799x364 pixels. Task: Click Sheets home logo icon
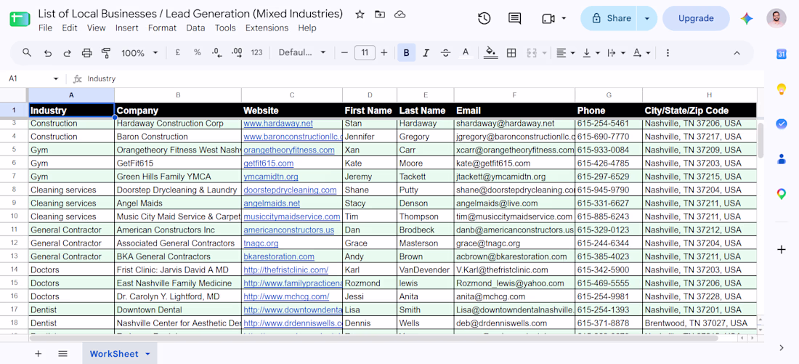click(x=20, y=19)
